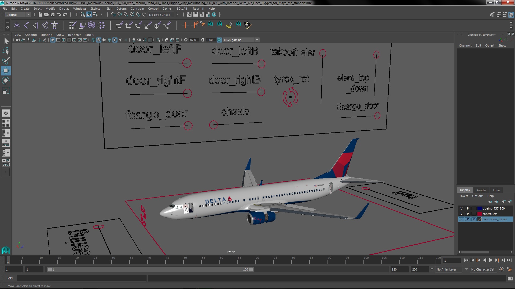Click play forwards button
This screenshot has height=289, width=515.
(x=491, y=260)
